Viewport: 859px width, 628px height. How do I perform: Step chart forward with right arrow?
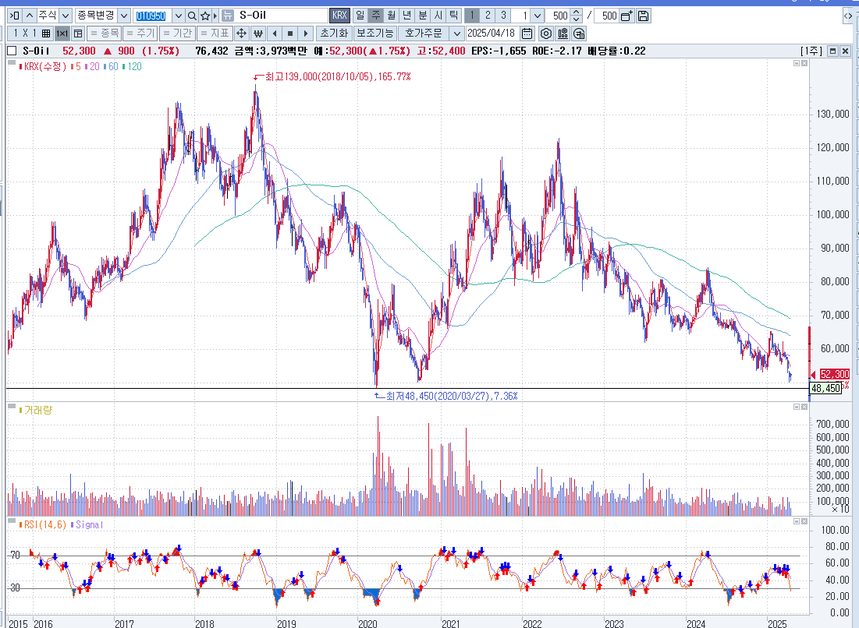click(306, 34)
